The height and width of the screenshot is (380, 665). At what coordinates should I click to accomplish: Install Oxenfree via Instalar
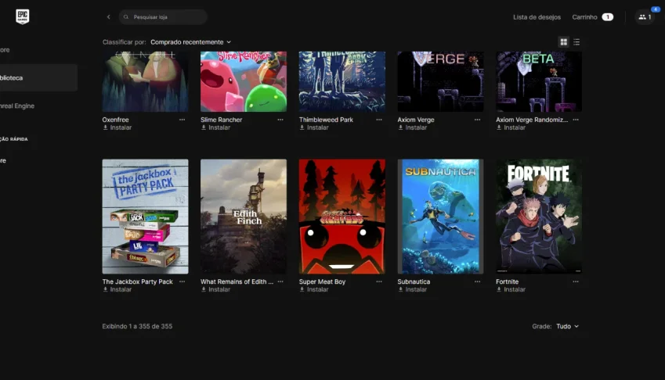tap(117, 127)
